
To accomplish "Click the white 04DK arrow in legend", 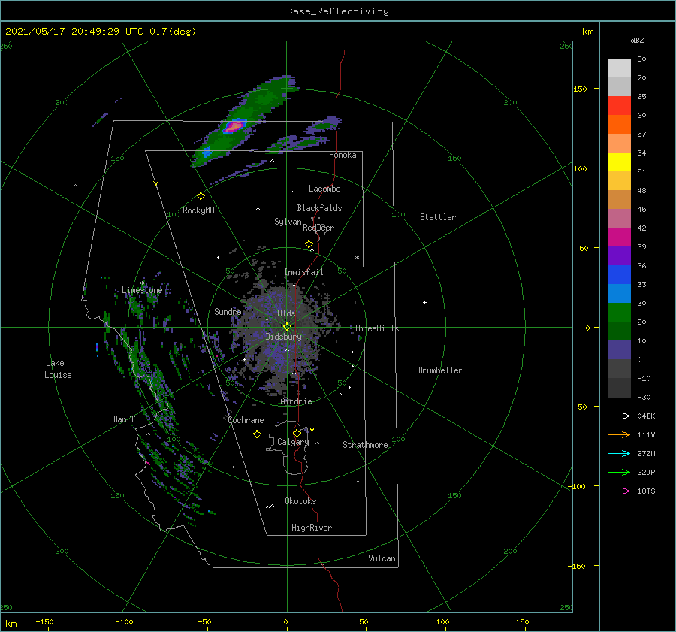I will pos(619,416).
